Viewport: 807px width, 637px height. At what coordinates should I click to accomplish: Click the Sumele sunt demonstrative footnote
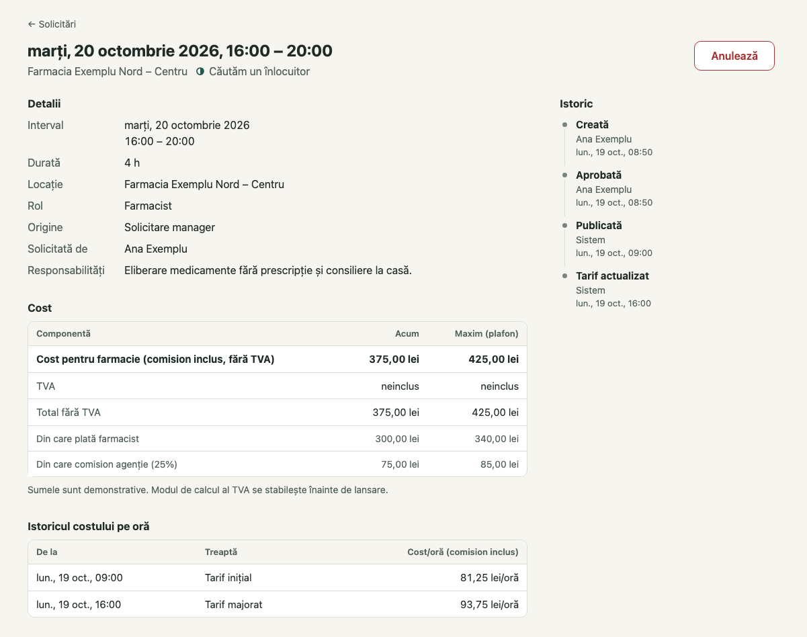tap(208, 490)
